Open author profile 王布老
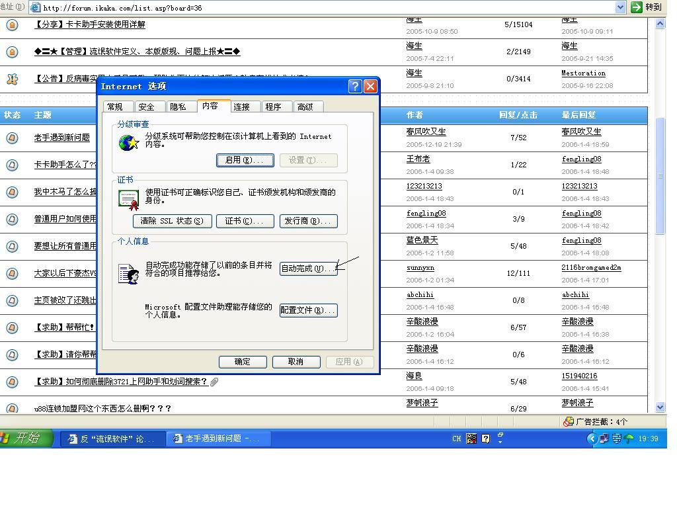The width and height of the screenshot is (677, 508). tap(418, 159)
